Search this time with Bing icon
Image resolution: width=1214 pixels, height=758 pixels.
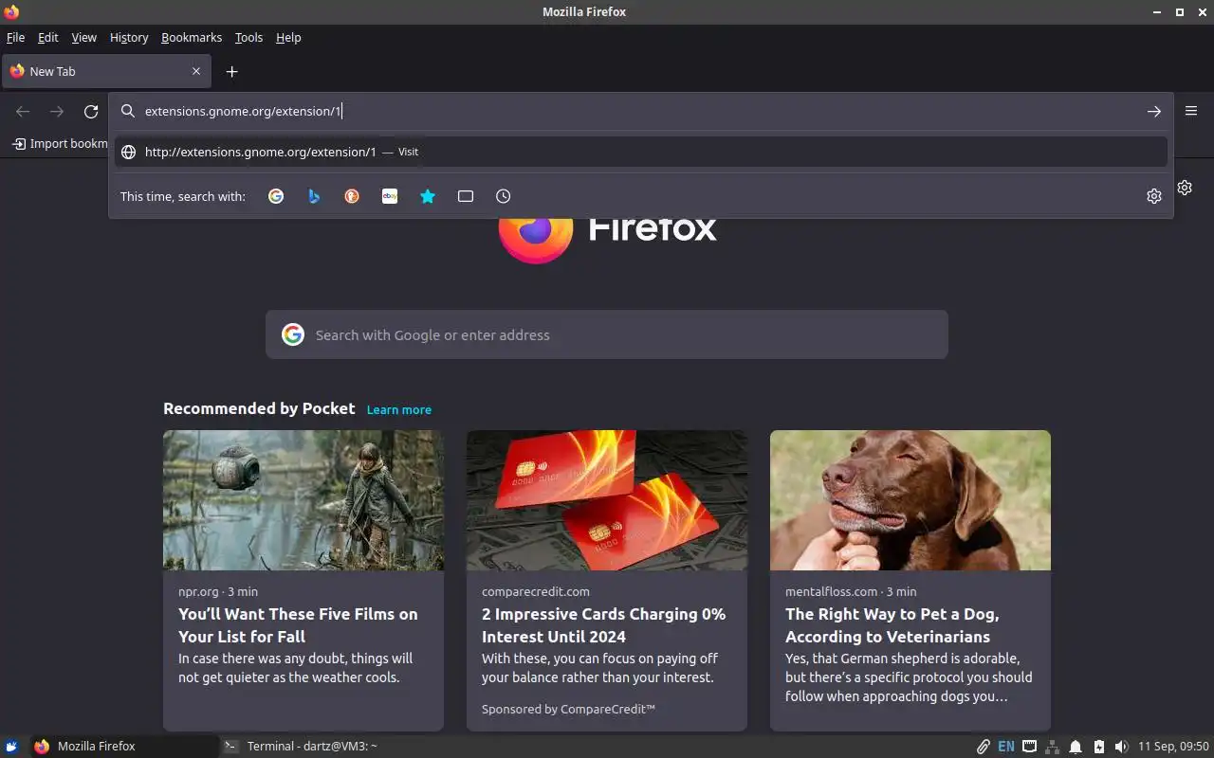pyautogui.click(x=314, y=196)
